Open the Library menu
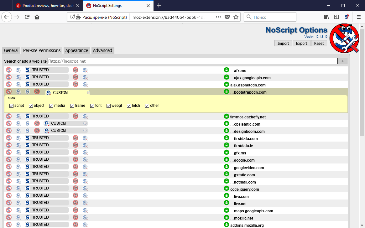The width and height of the screenshot is (365, 228). tap(326, 17)
